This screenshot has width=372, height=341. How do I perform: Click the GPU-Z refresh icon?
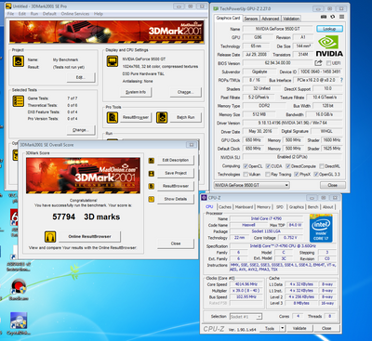(x=333, y=17)
